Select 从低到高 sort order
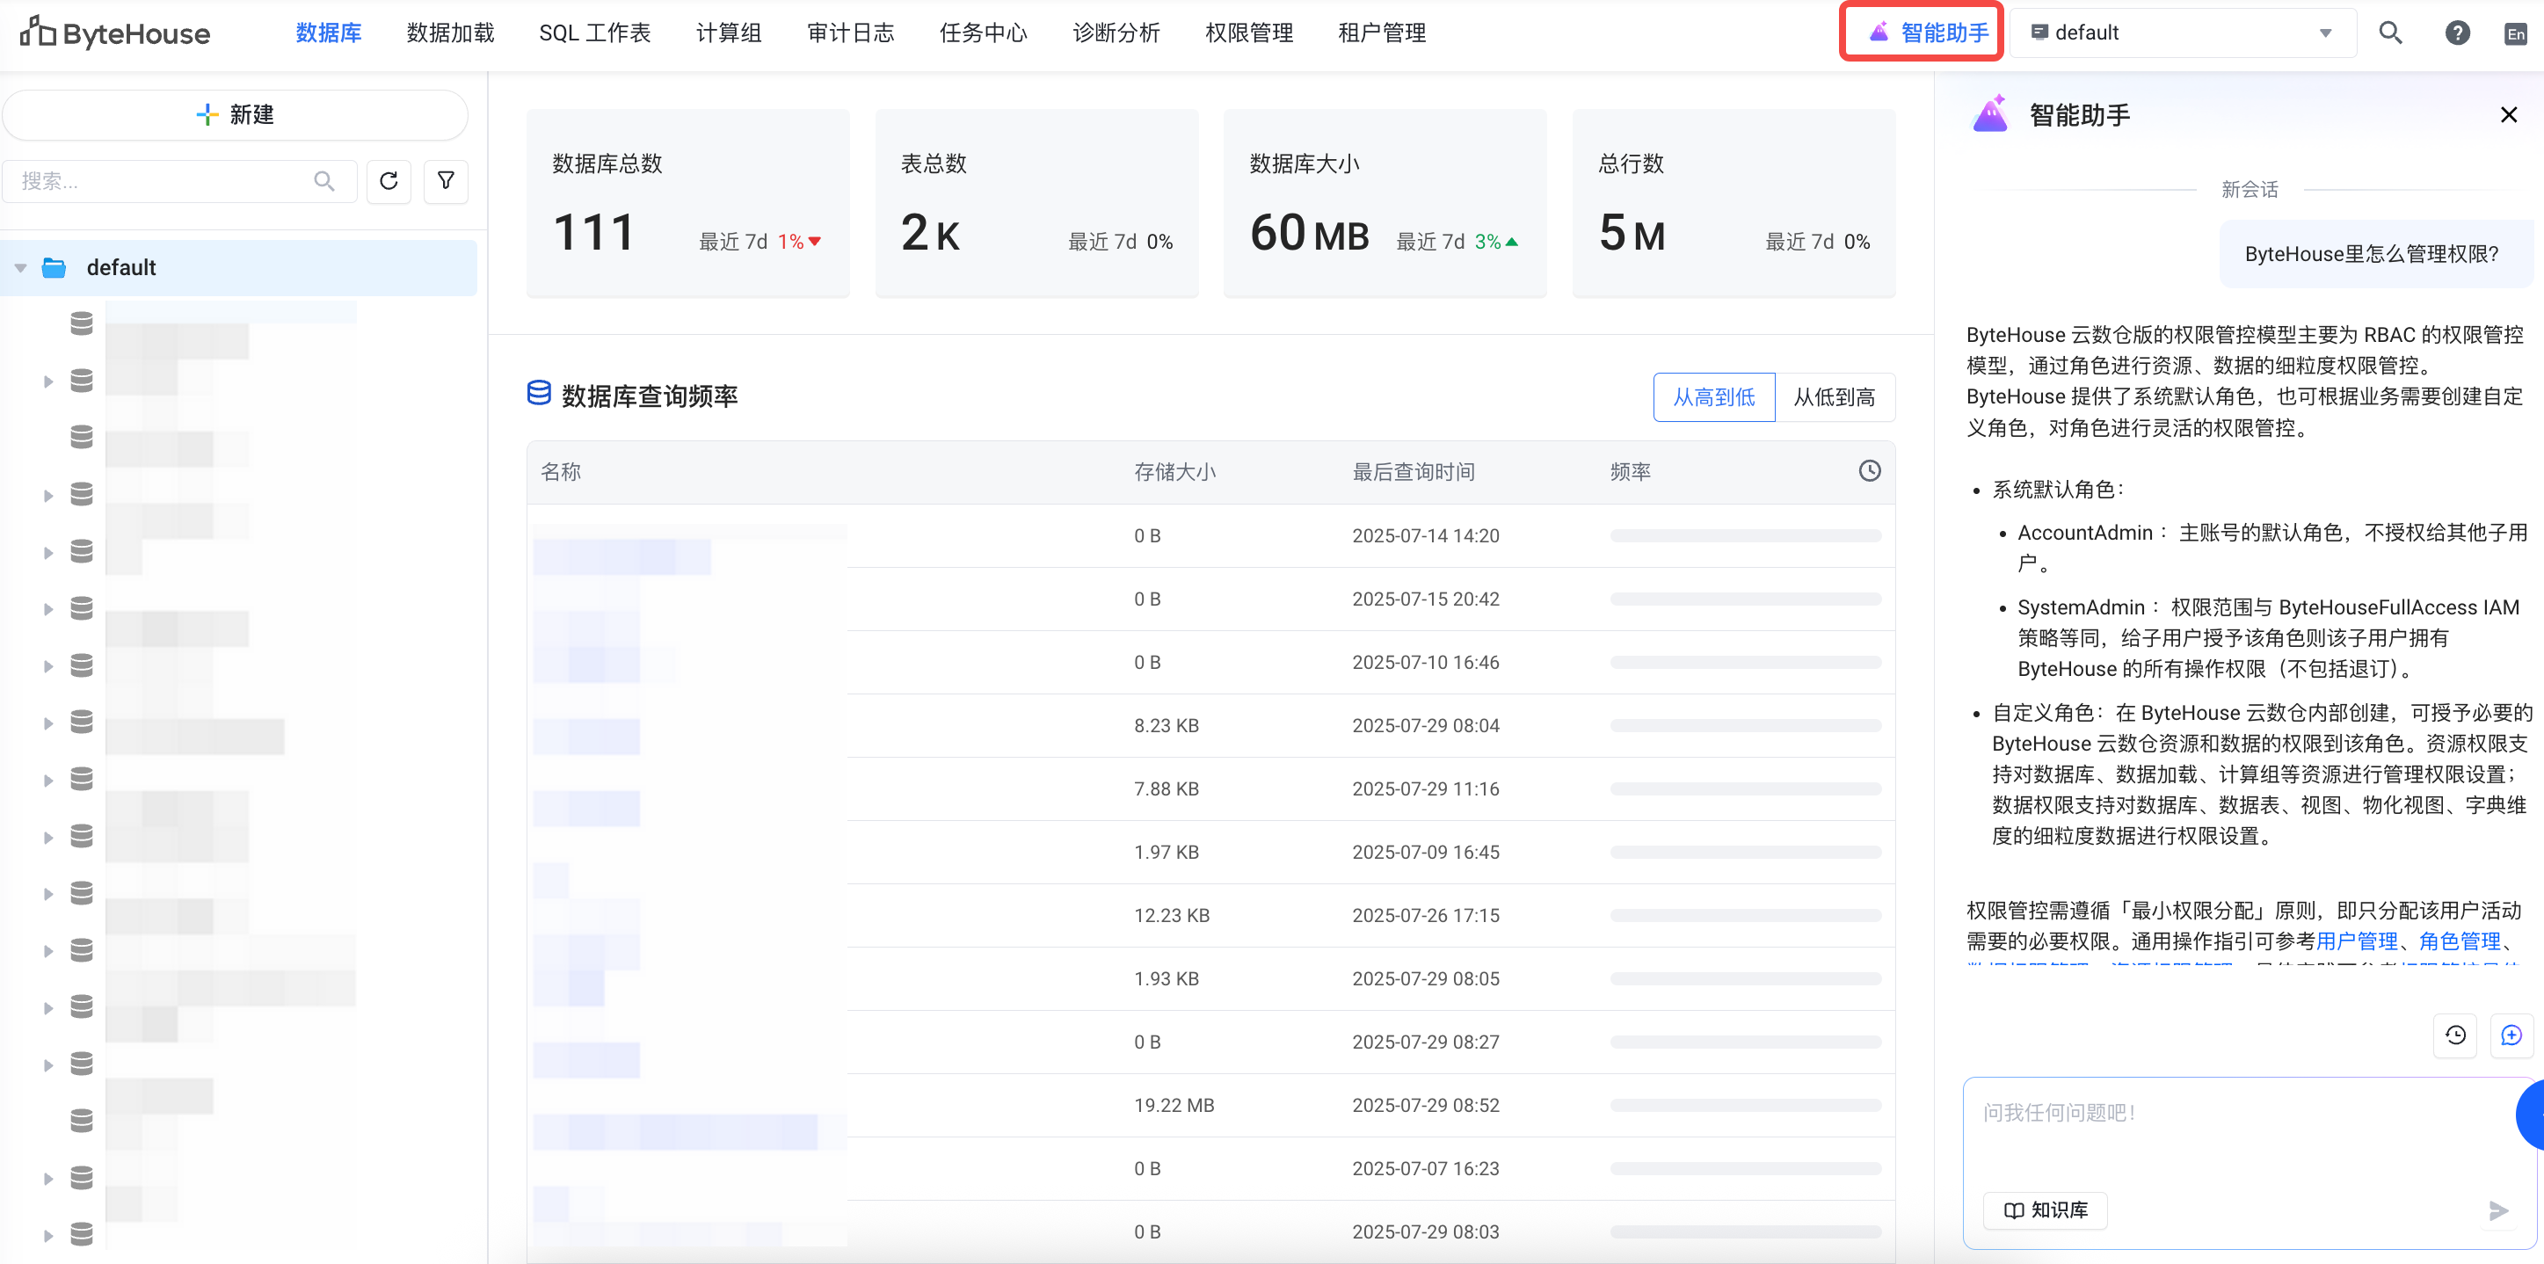Viewport: 2544px width, 1264px height. [x=1834, y=397]
